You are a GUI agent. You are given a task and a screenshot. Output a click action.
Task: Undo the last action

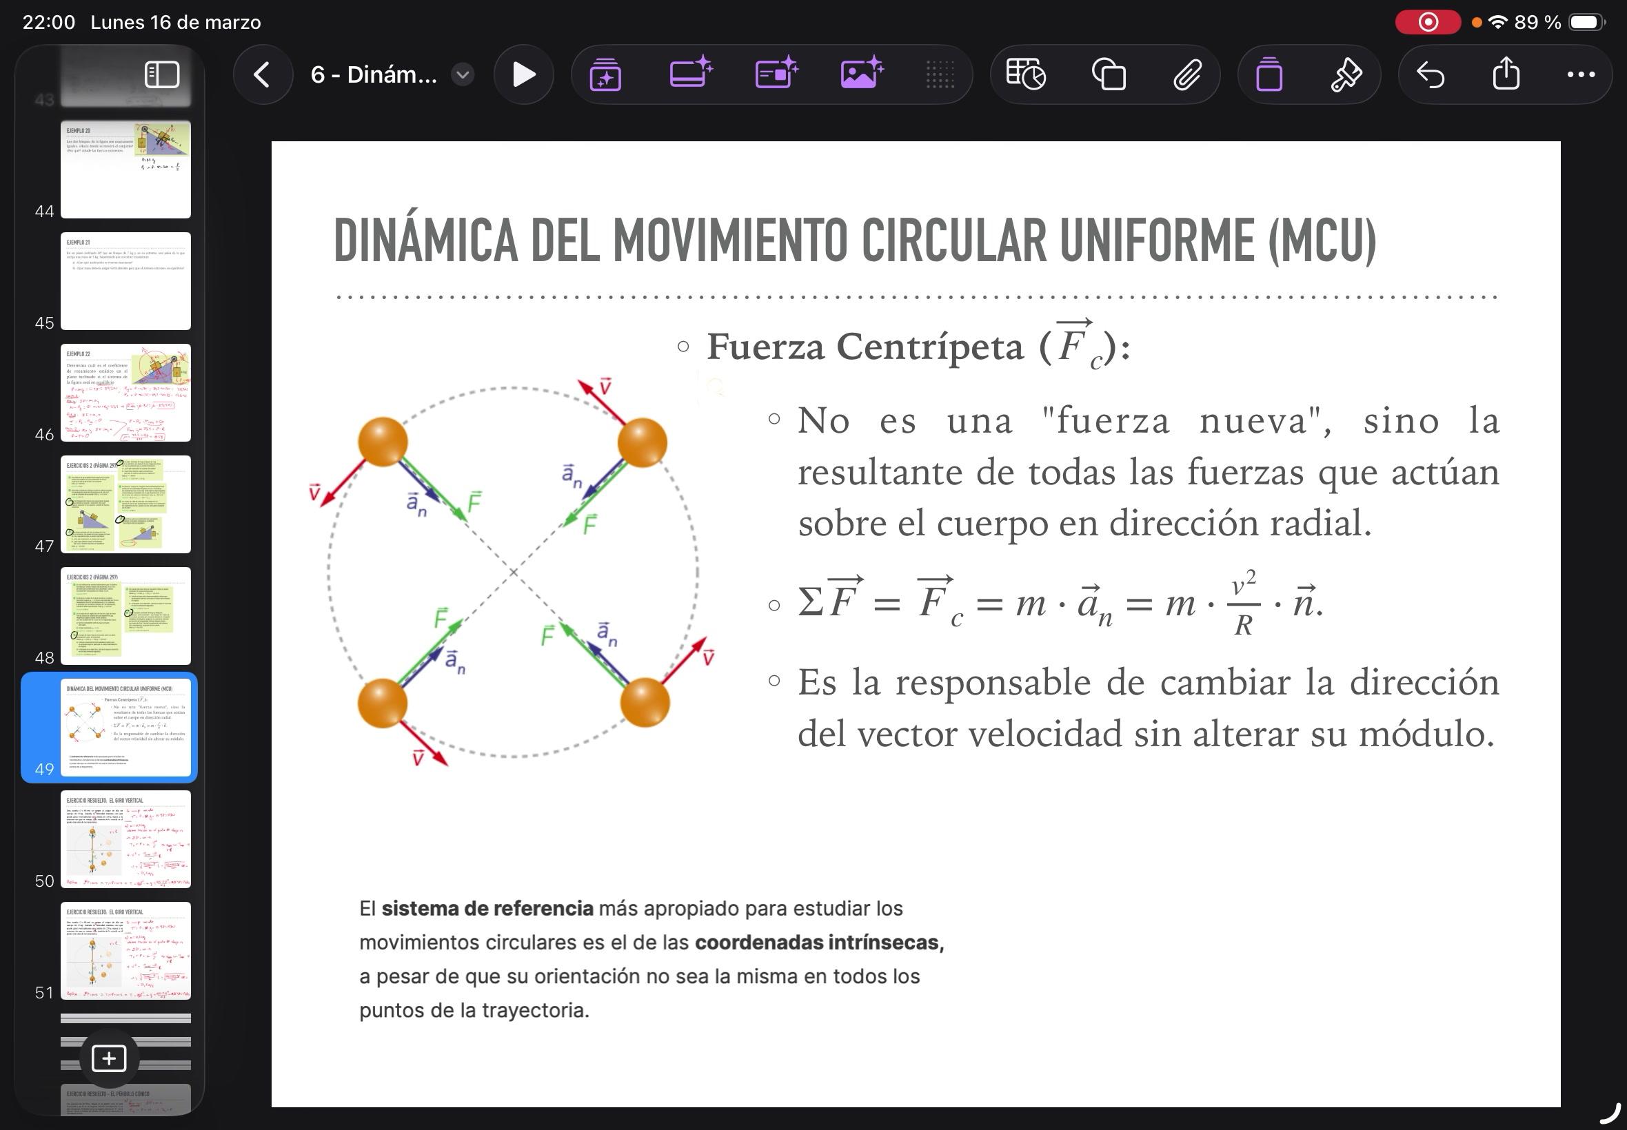1430,74
